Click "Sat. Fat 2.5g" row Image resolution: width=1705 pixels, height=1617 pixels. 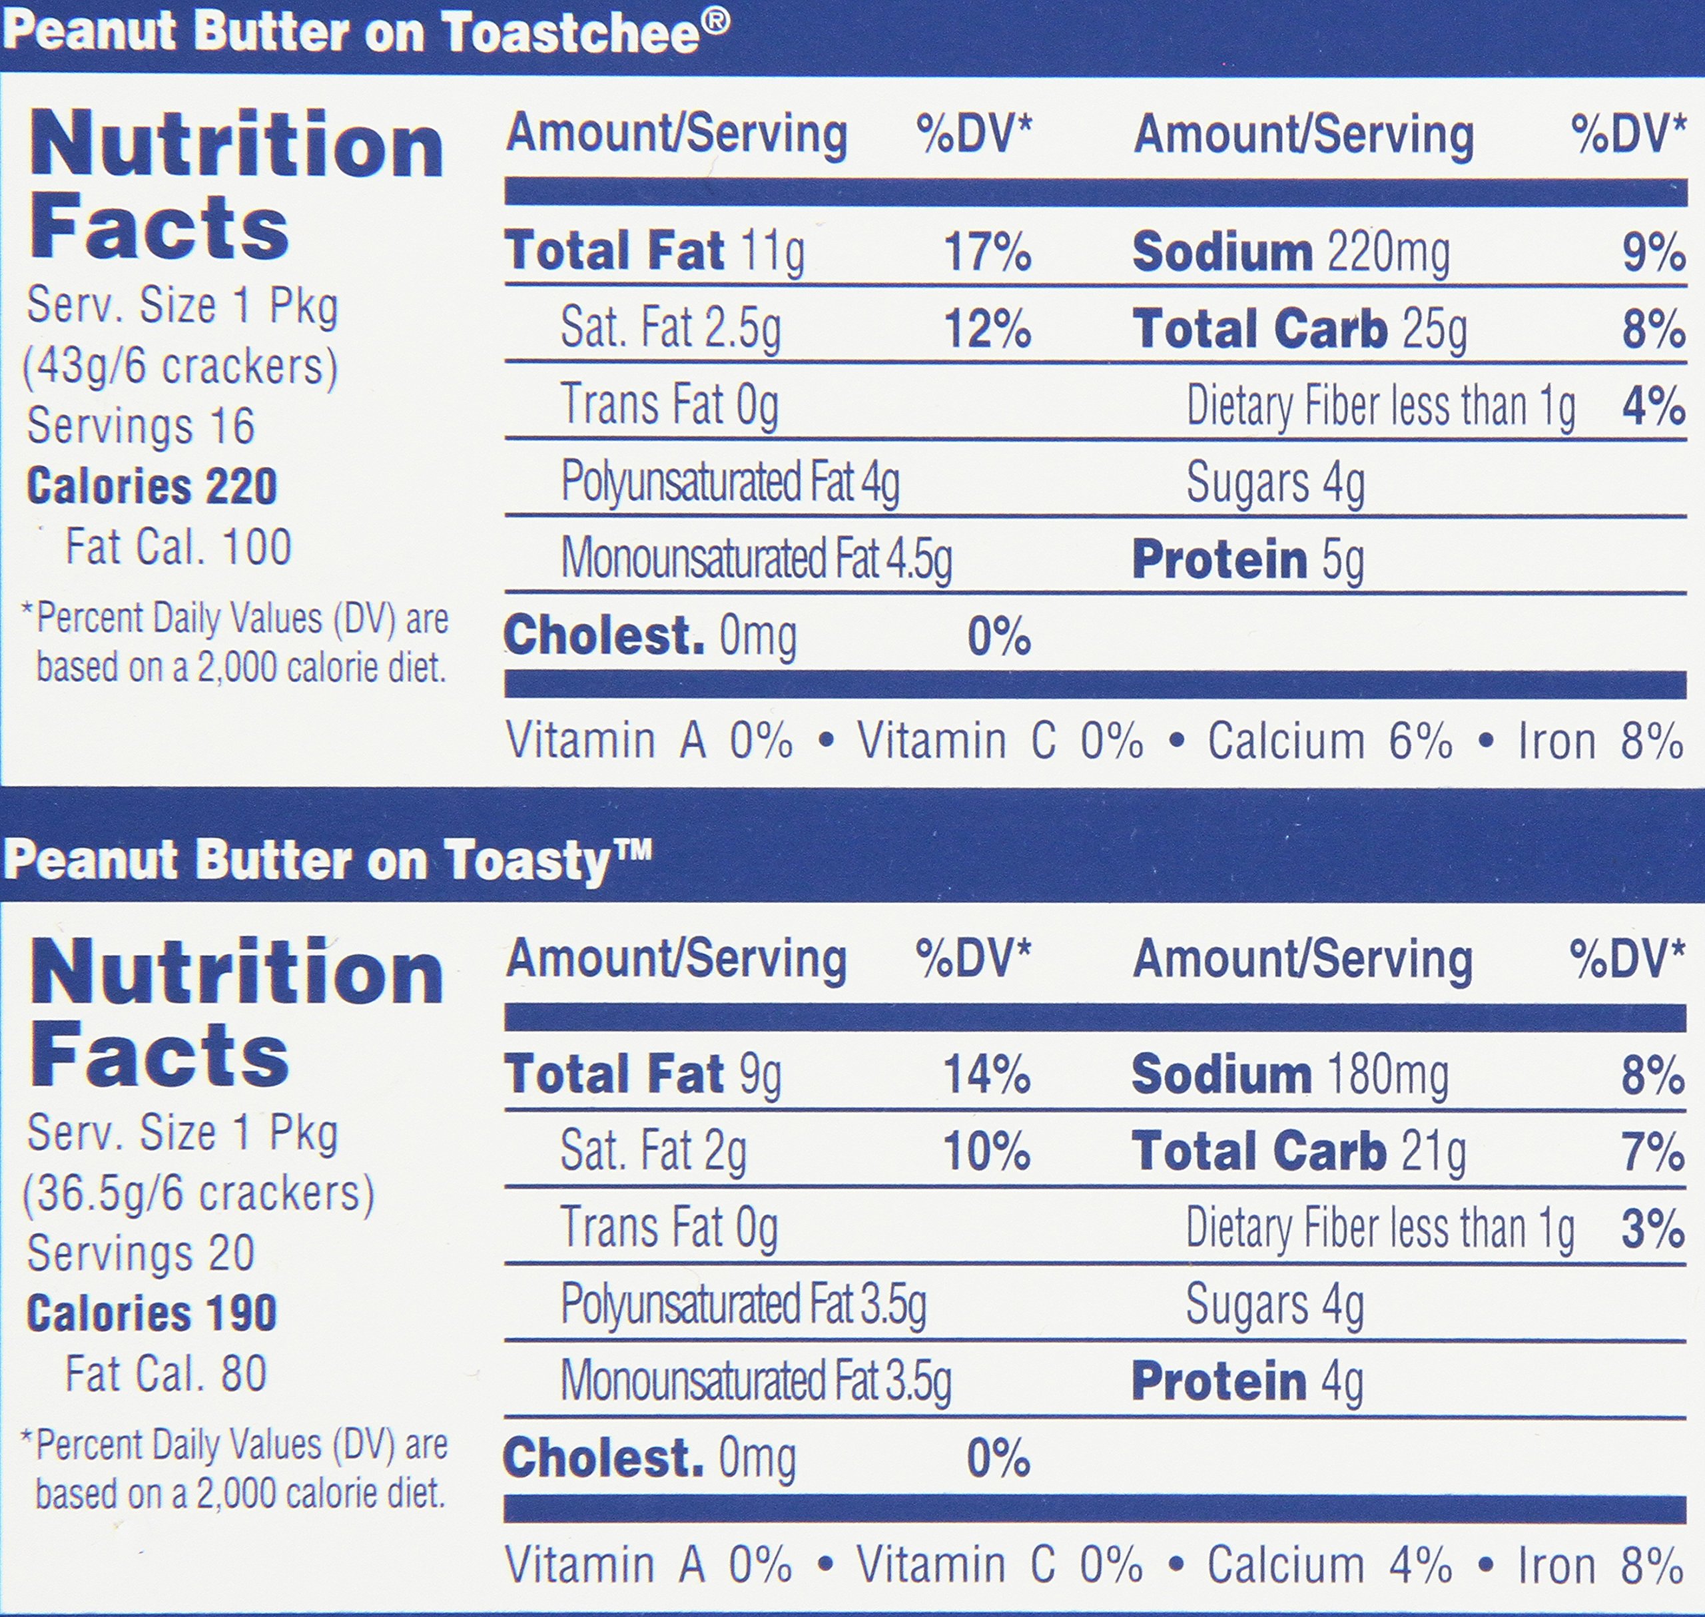[671, 328]
